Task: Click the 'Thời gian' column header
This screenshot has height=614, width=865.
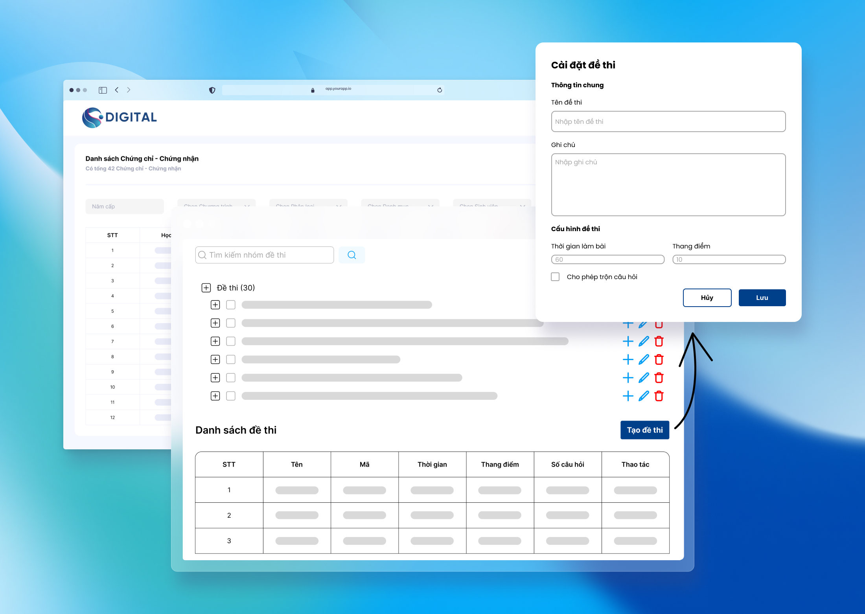Action: pos(432,464)
